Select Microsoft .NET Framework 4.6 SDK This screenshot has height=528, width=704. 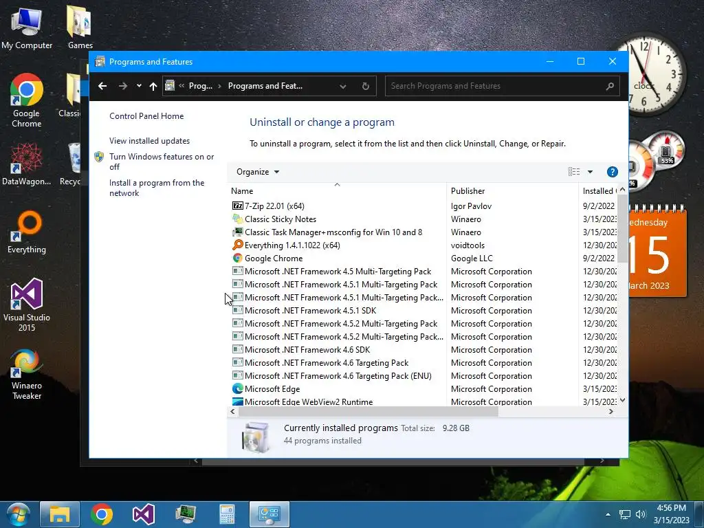coord(307,349)
